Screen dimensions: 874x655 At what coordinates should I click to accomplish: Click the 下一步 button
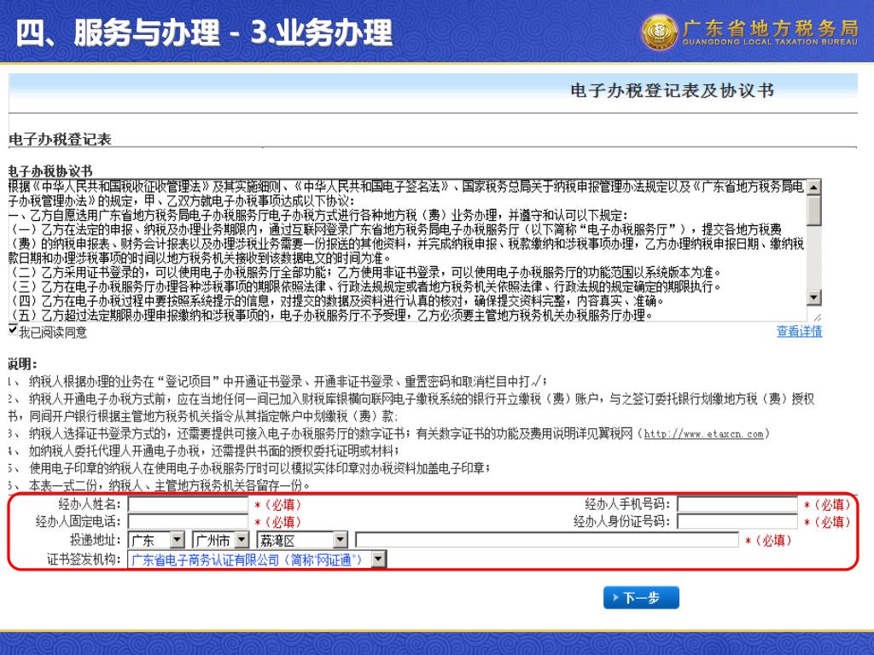coord(641,598)
